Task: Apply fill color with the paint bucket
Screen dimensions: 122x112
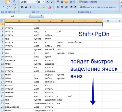Action: coord(44,7)
